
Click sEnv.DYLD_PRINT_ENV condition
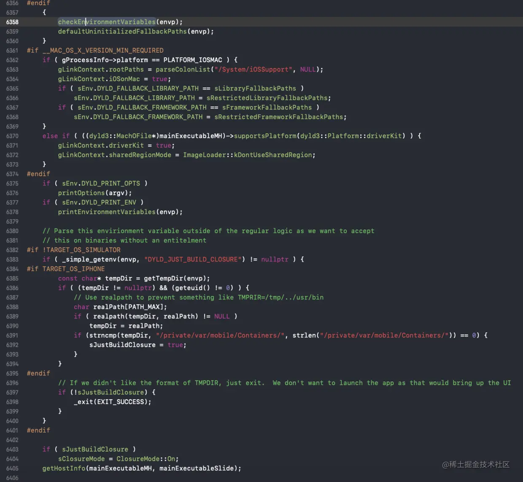pos(99,202)
